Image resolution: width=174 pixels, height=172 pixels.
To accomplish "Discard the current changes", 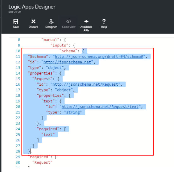I will [34, 23].
